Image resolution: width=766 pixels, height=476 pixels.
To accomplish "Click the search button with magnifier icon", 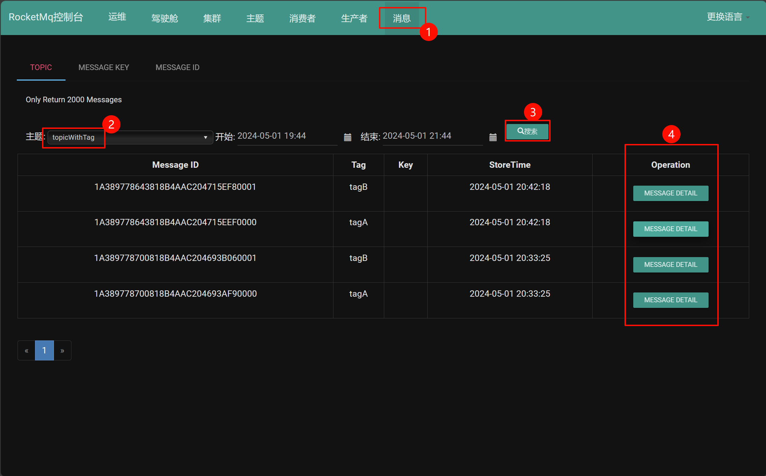I will (x=527, y=131).
